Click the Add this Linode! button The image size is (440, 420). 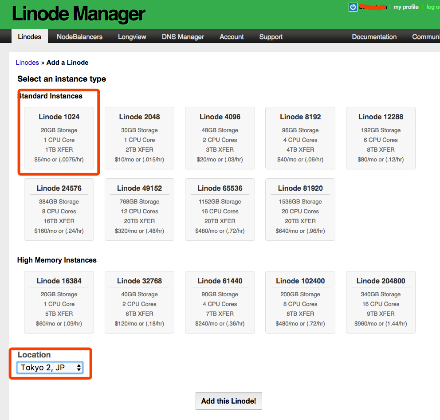(229, 401)
